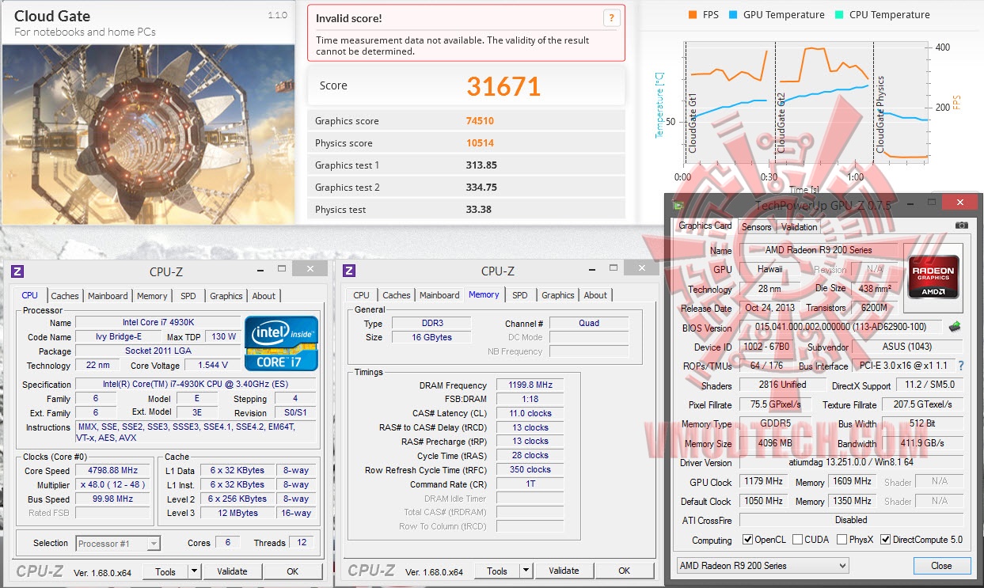Click the GPU Name field in GPU-Z
The height and width of the screenshot is (588, 984).
point(819,250)
